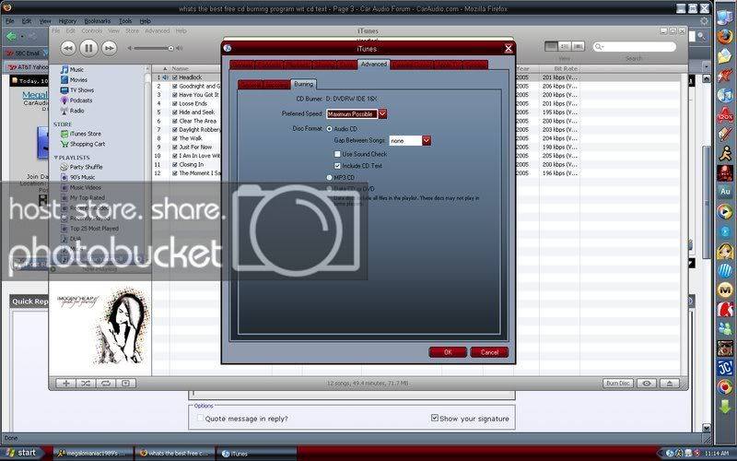Enable Use Sound Check checkbox
The height and width of the screenshot is (461, 737).
(x=337, y=154)
